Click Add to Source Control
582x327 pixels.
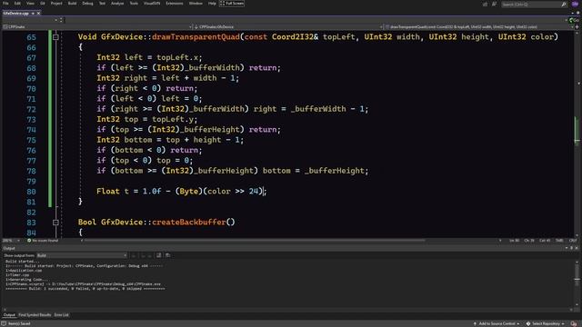[497, 323]
